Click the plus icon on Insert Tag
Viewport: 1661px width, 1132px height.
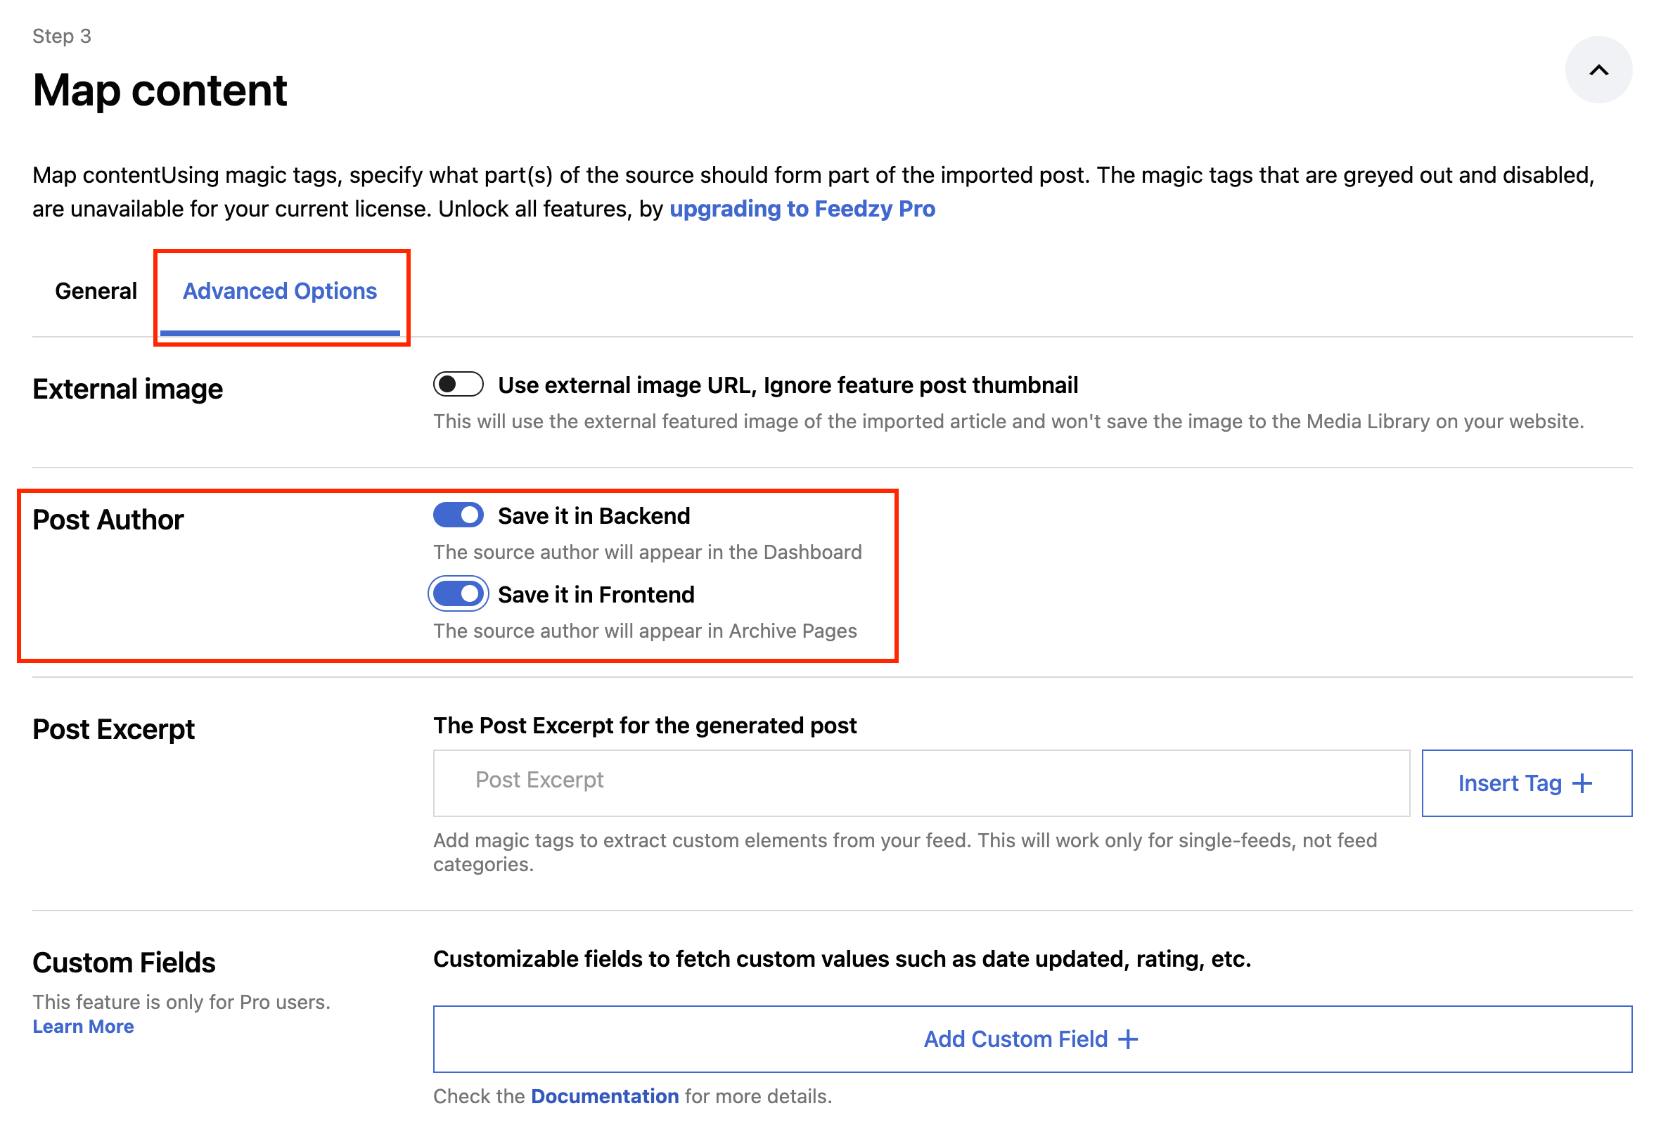[x=1582, y=783]
